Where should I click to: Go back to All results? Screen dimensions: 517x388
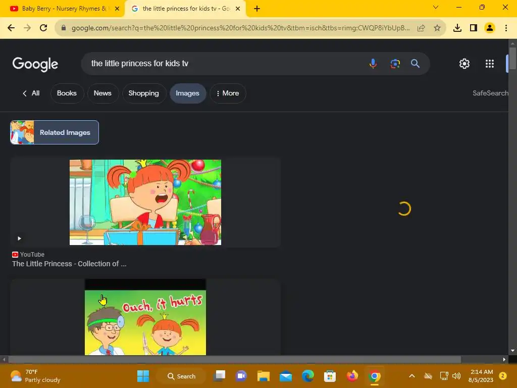coord(31,93)
